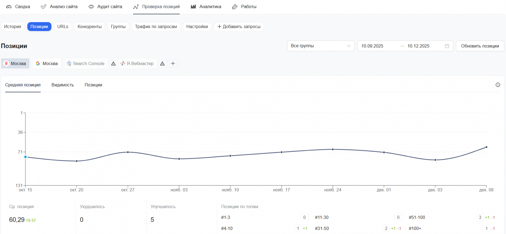
Task: Click the #51-100 count value 3
Action: pyautogui.click(x=480, y=217)
